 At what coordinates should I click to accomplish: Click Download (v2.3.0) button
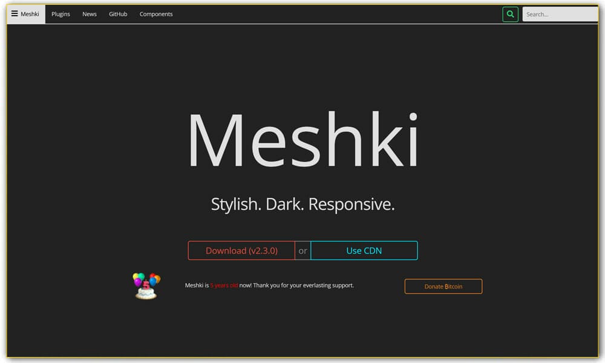tap(241, 250)
